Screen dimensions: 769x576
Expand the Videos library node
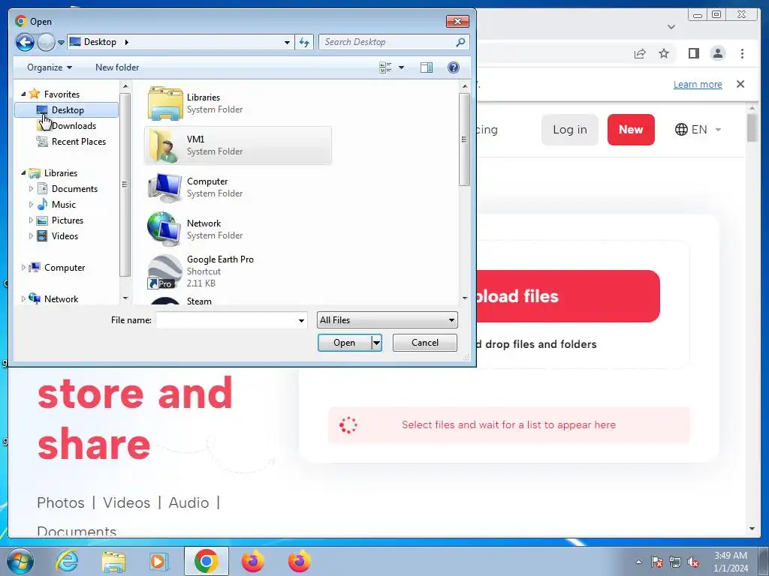[x=32, y=235]
